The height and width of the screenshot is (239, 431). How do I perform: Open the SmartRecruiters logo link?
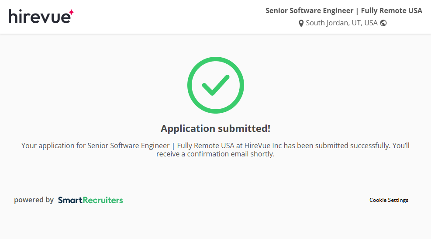pos(90,200)
